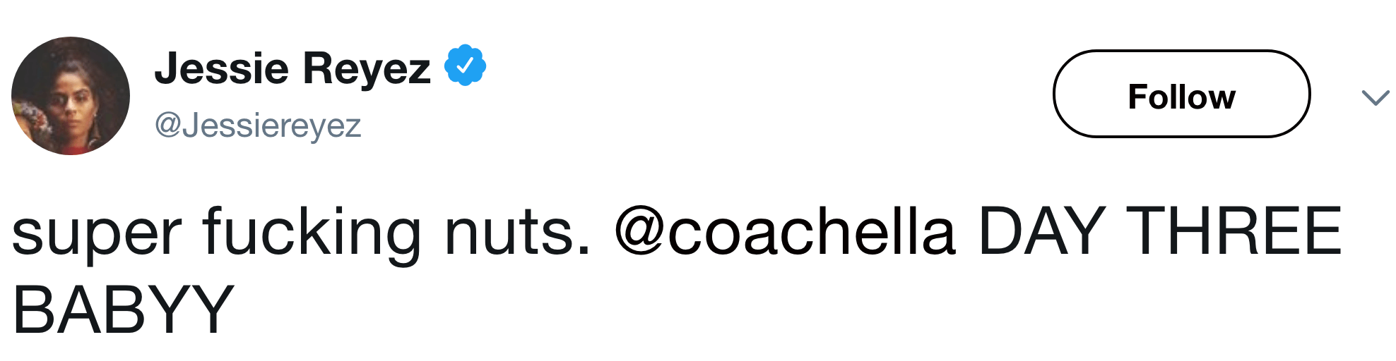Click the Jessie Reyez display name
The width and height of the screenshot is (1396, 361).
(292, 68)
